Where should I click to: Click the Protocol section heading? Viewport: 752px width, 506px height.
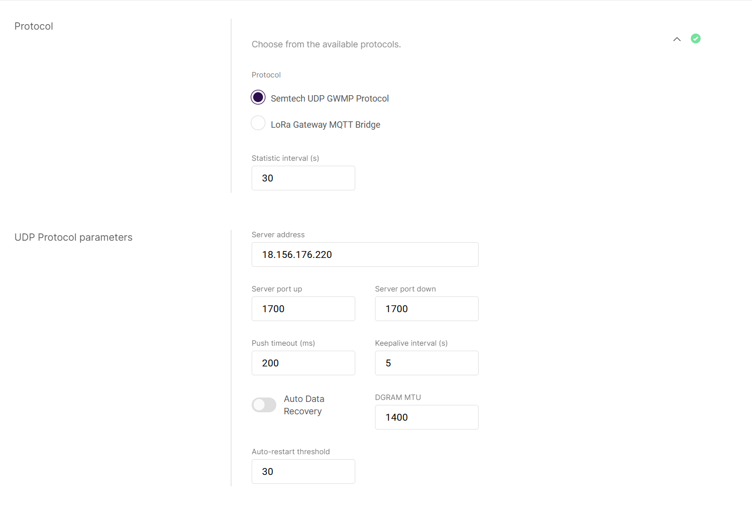(x=34, y=26)
